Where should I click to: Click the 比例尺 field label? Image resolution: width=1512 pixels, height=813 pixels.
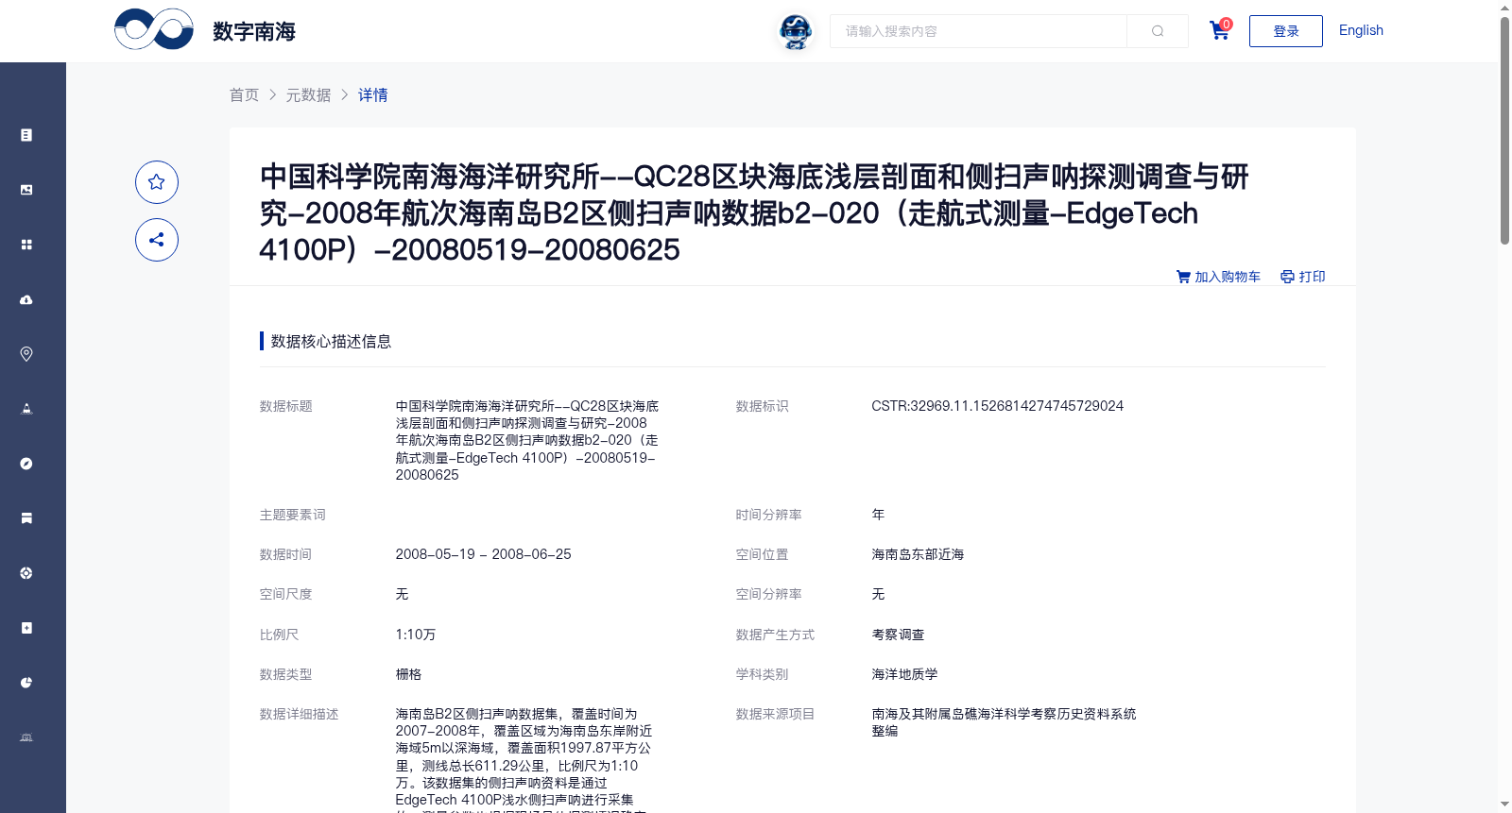pos(280,635)
